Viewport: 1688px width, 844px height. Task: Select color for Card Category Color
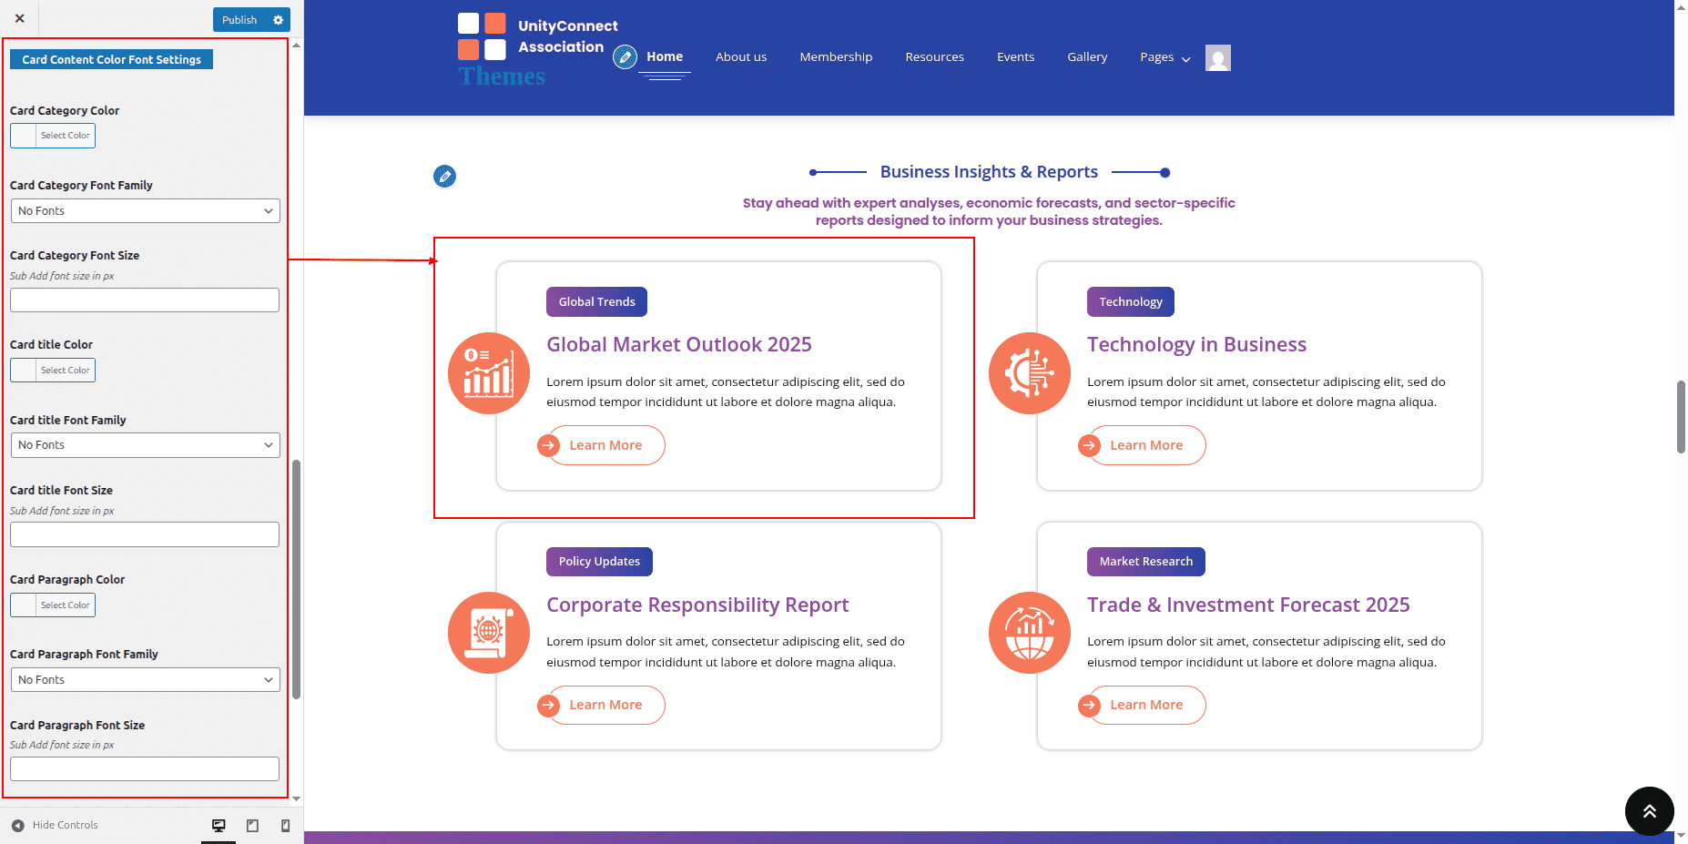click(x=53, y=136)
